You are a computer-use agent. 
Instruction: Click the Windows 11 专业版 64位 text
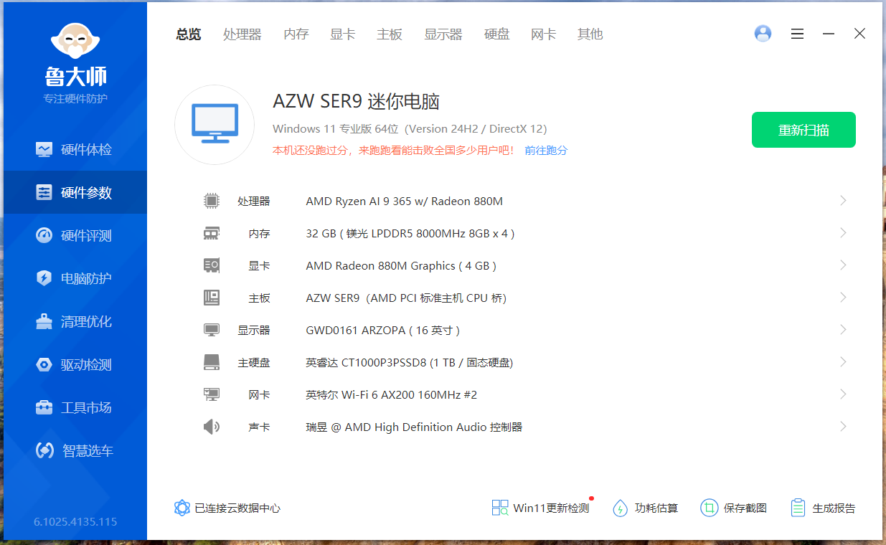(x=410, y=129)
